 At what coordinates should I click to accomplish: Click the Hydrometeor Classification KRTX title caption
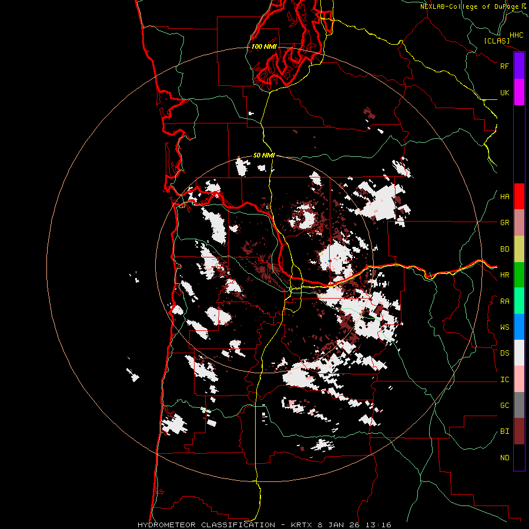pos(264,525)
